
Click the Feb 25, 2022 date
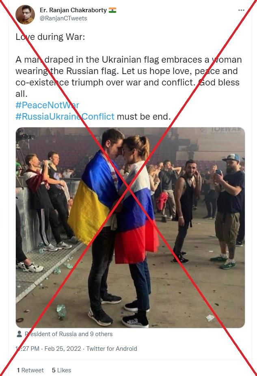pos(63,349)
